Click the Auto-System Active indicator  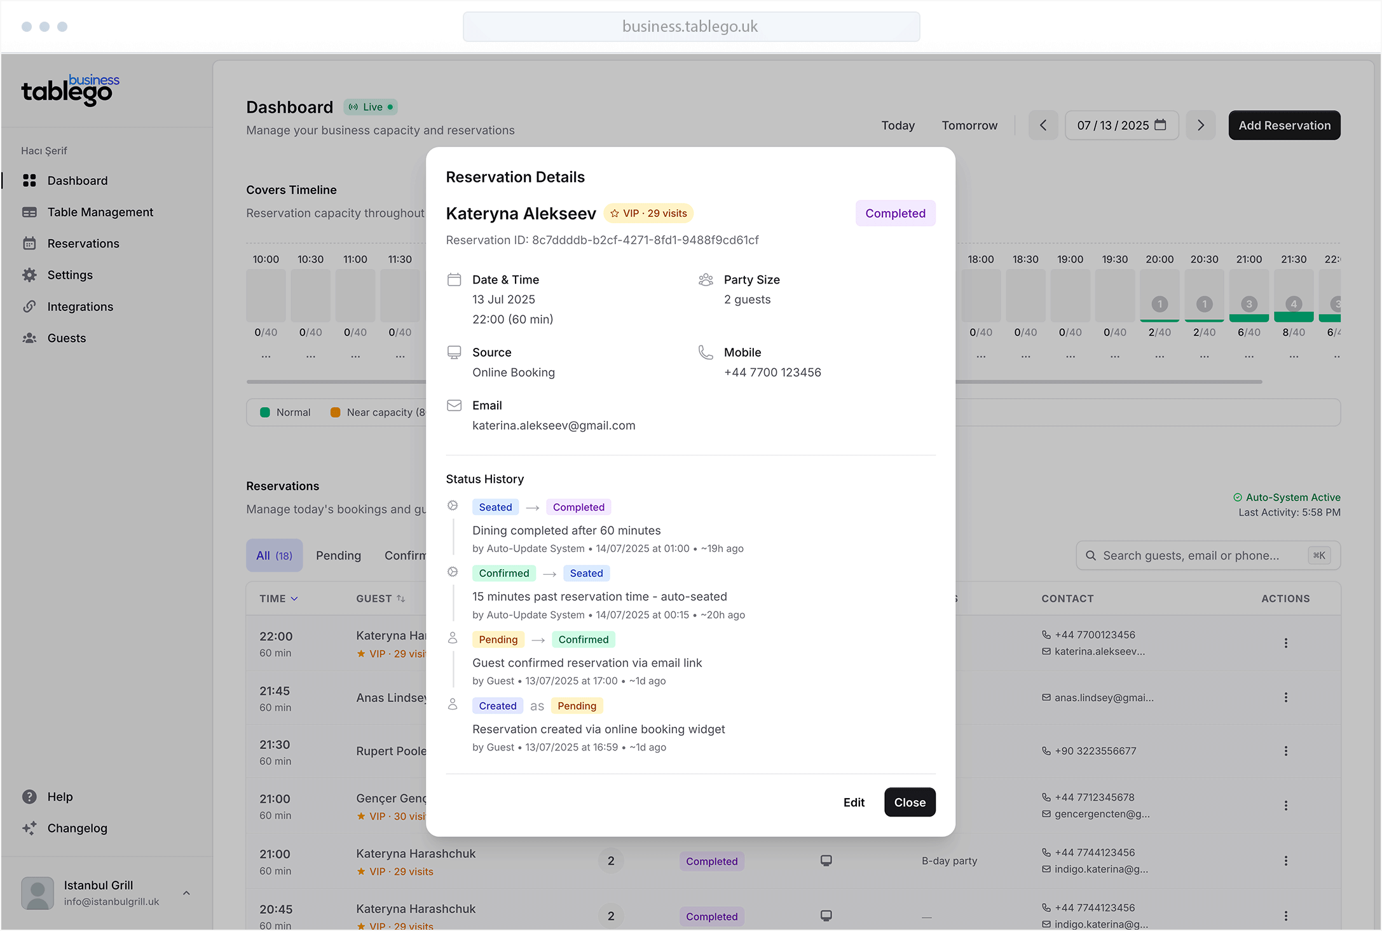(1287, 497)
